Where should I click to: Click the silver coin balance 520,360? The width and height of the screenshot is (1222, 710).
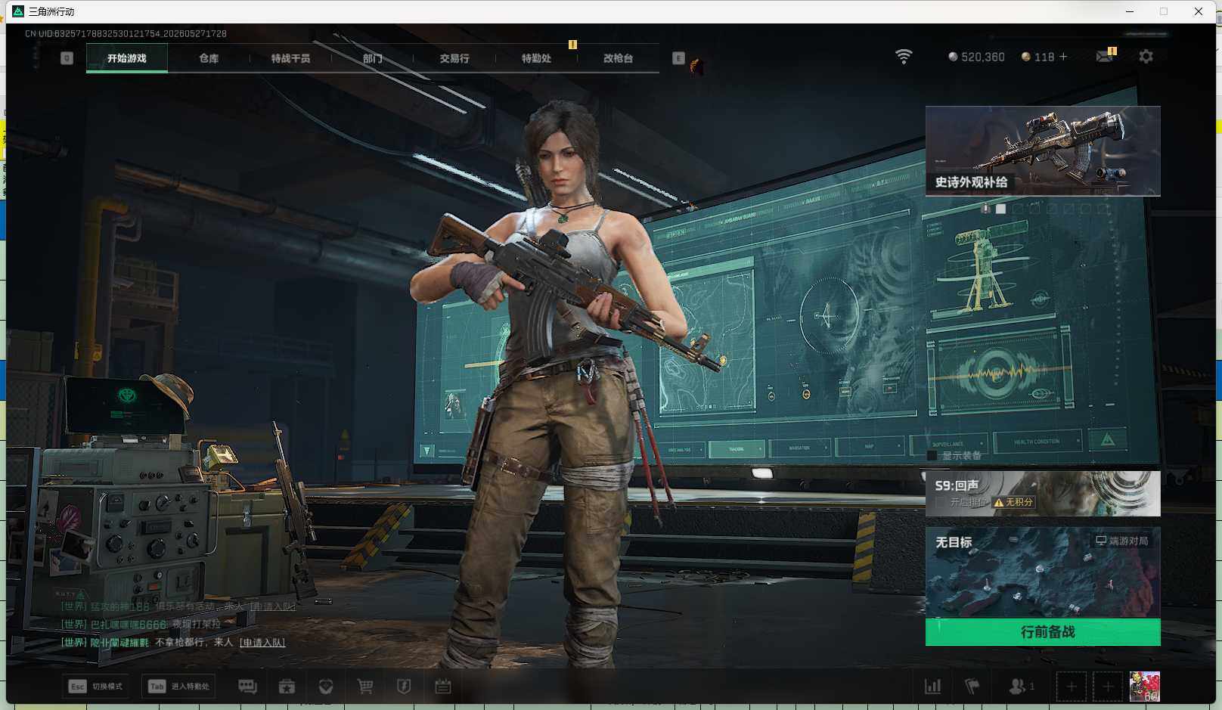pyautogui.click(x=976, y=57)
